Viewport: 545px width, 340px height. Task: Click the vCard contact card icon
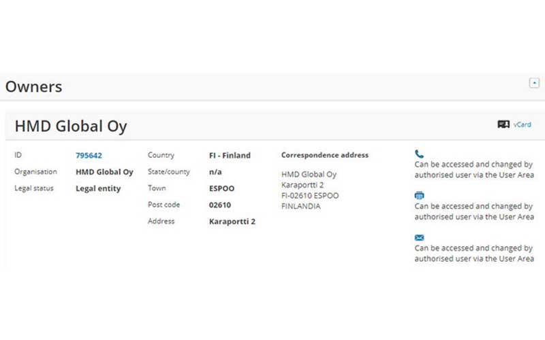point(503,124)
